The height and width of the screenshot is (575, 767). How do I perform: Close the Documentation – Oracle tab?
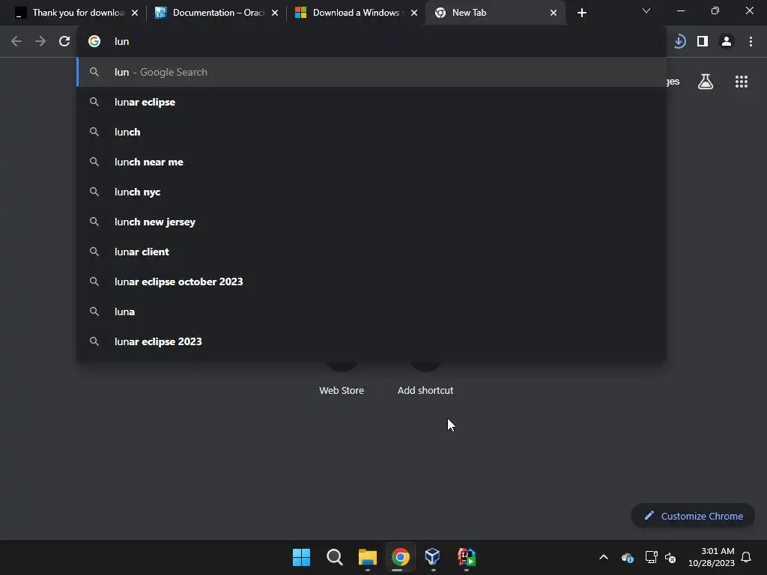(275, 13)
